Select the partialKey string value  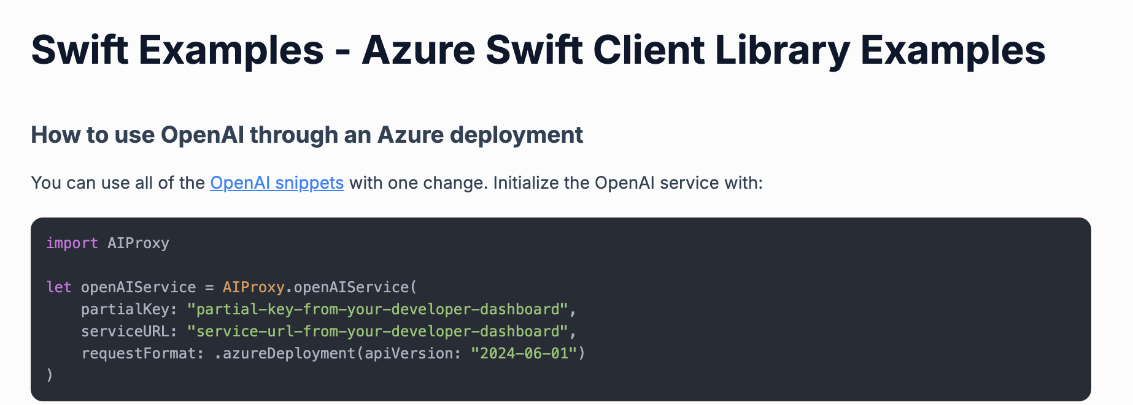(377, 309)
